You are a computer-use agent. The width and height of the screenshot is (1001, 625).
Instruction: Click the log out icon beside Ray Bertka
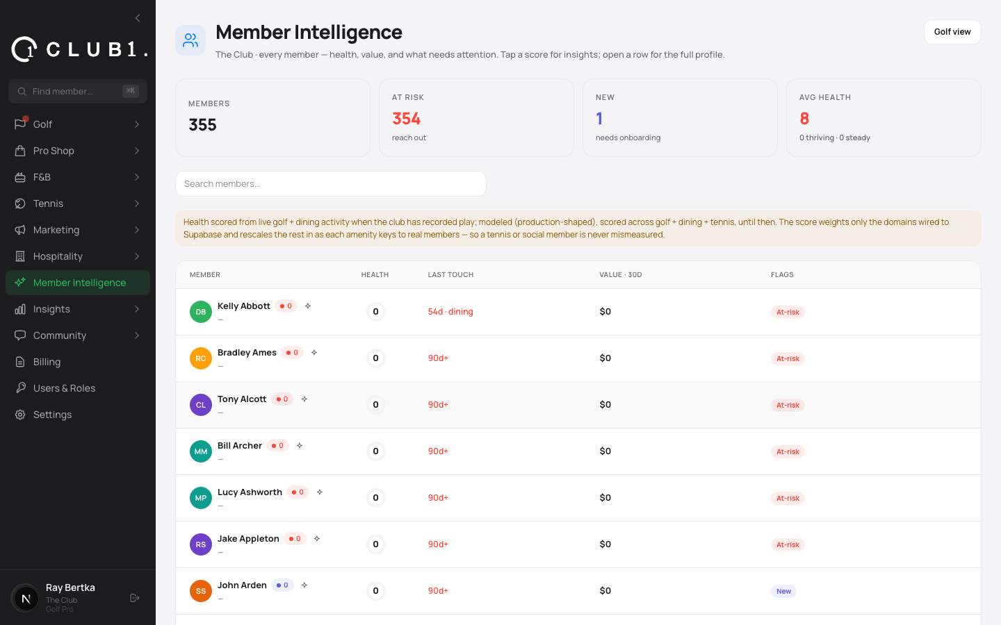point(135,598)
